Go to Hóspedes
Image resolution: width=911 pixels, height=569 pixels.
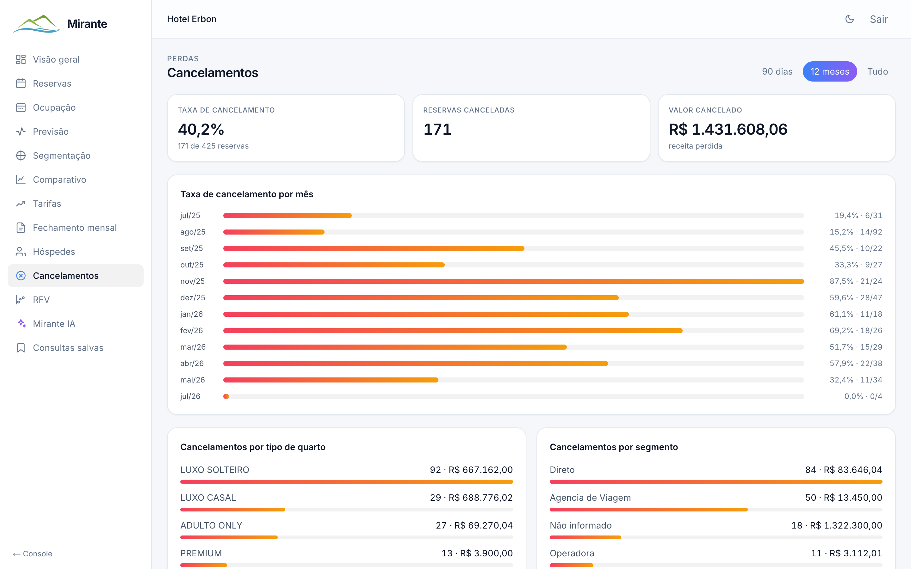(x=75, y=252)
